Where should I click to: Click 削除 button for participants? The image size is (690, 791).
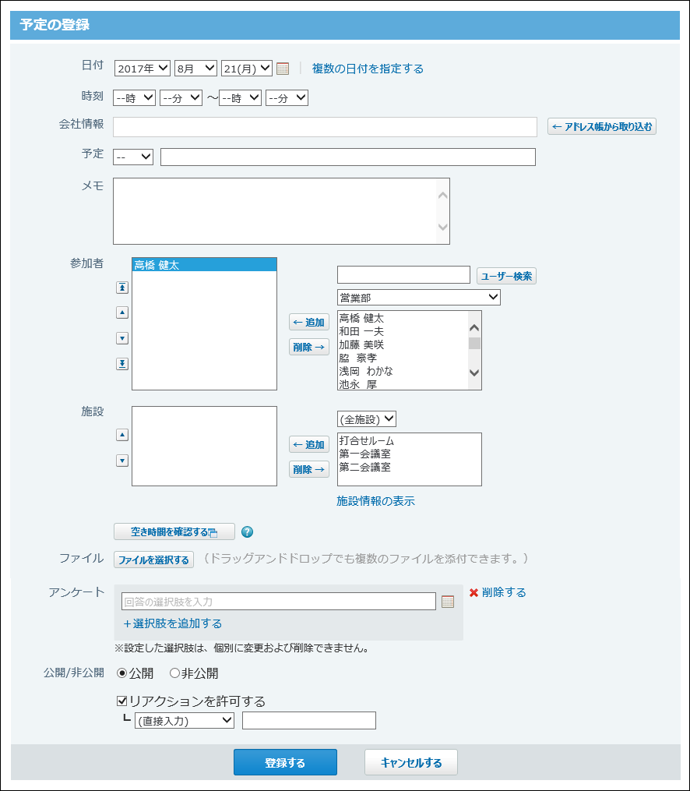point(309,347)
